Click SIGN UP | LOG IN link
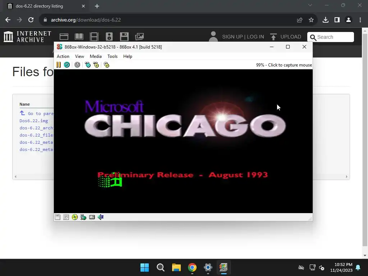Viewport: 368px width, 276px height. click(x=243, y=37)
